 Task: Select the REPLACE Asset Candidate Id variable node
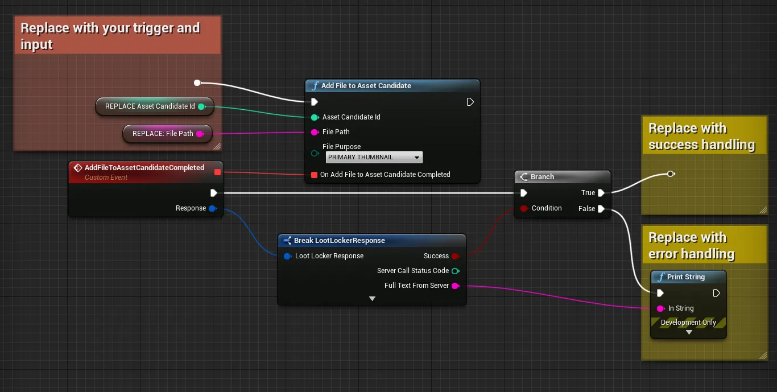coord(154,106)
